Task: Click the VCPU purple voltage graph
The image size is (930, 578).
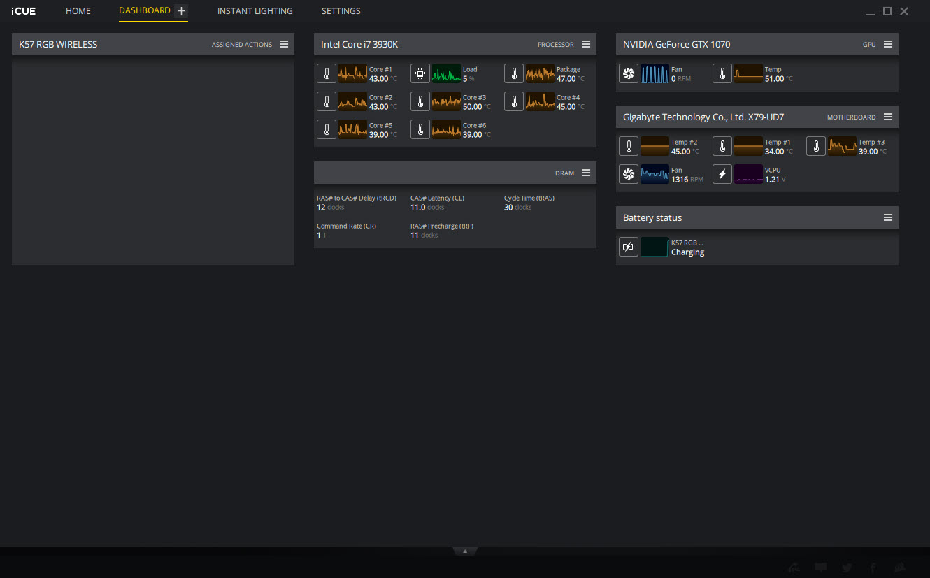Action: [748, 174]
